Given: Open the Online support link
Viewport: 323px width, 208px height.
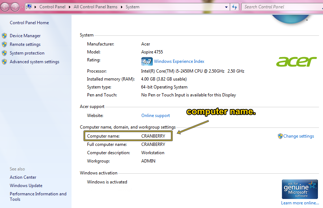Looking at the screenshot, I should pyautogui.click(x=155, y=115).
